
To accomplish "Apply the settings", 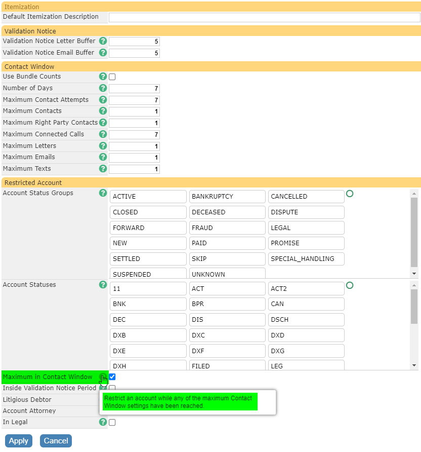I will point(18,441).
